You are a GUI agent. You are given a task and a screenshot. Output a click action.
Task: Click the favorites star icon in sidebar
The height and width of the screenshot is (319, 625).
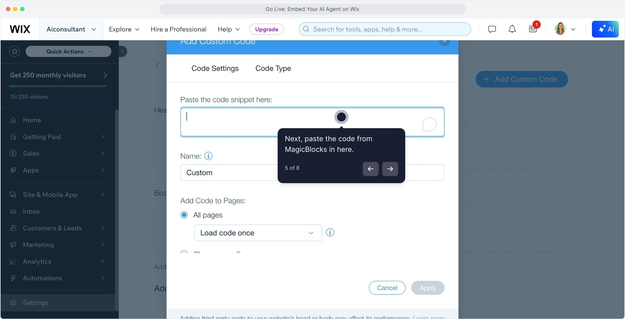14,51
